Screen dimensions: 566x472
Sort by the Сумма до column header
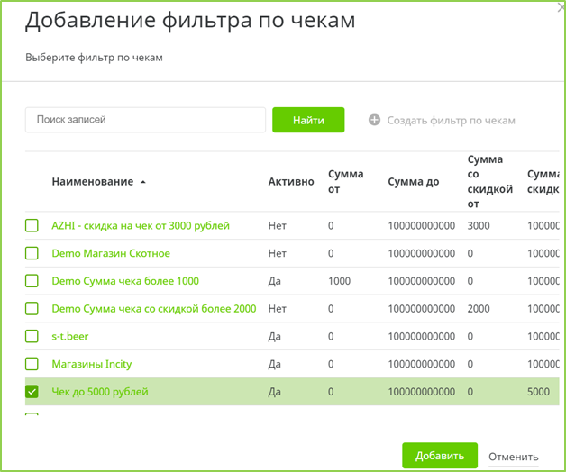[414, 182]
